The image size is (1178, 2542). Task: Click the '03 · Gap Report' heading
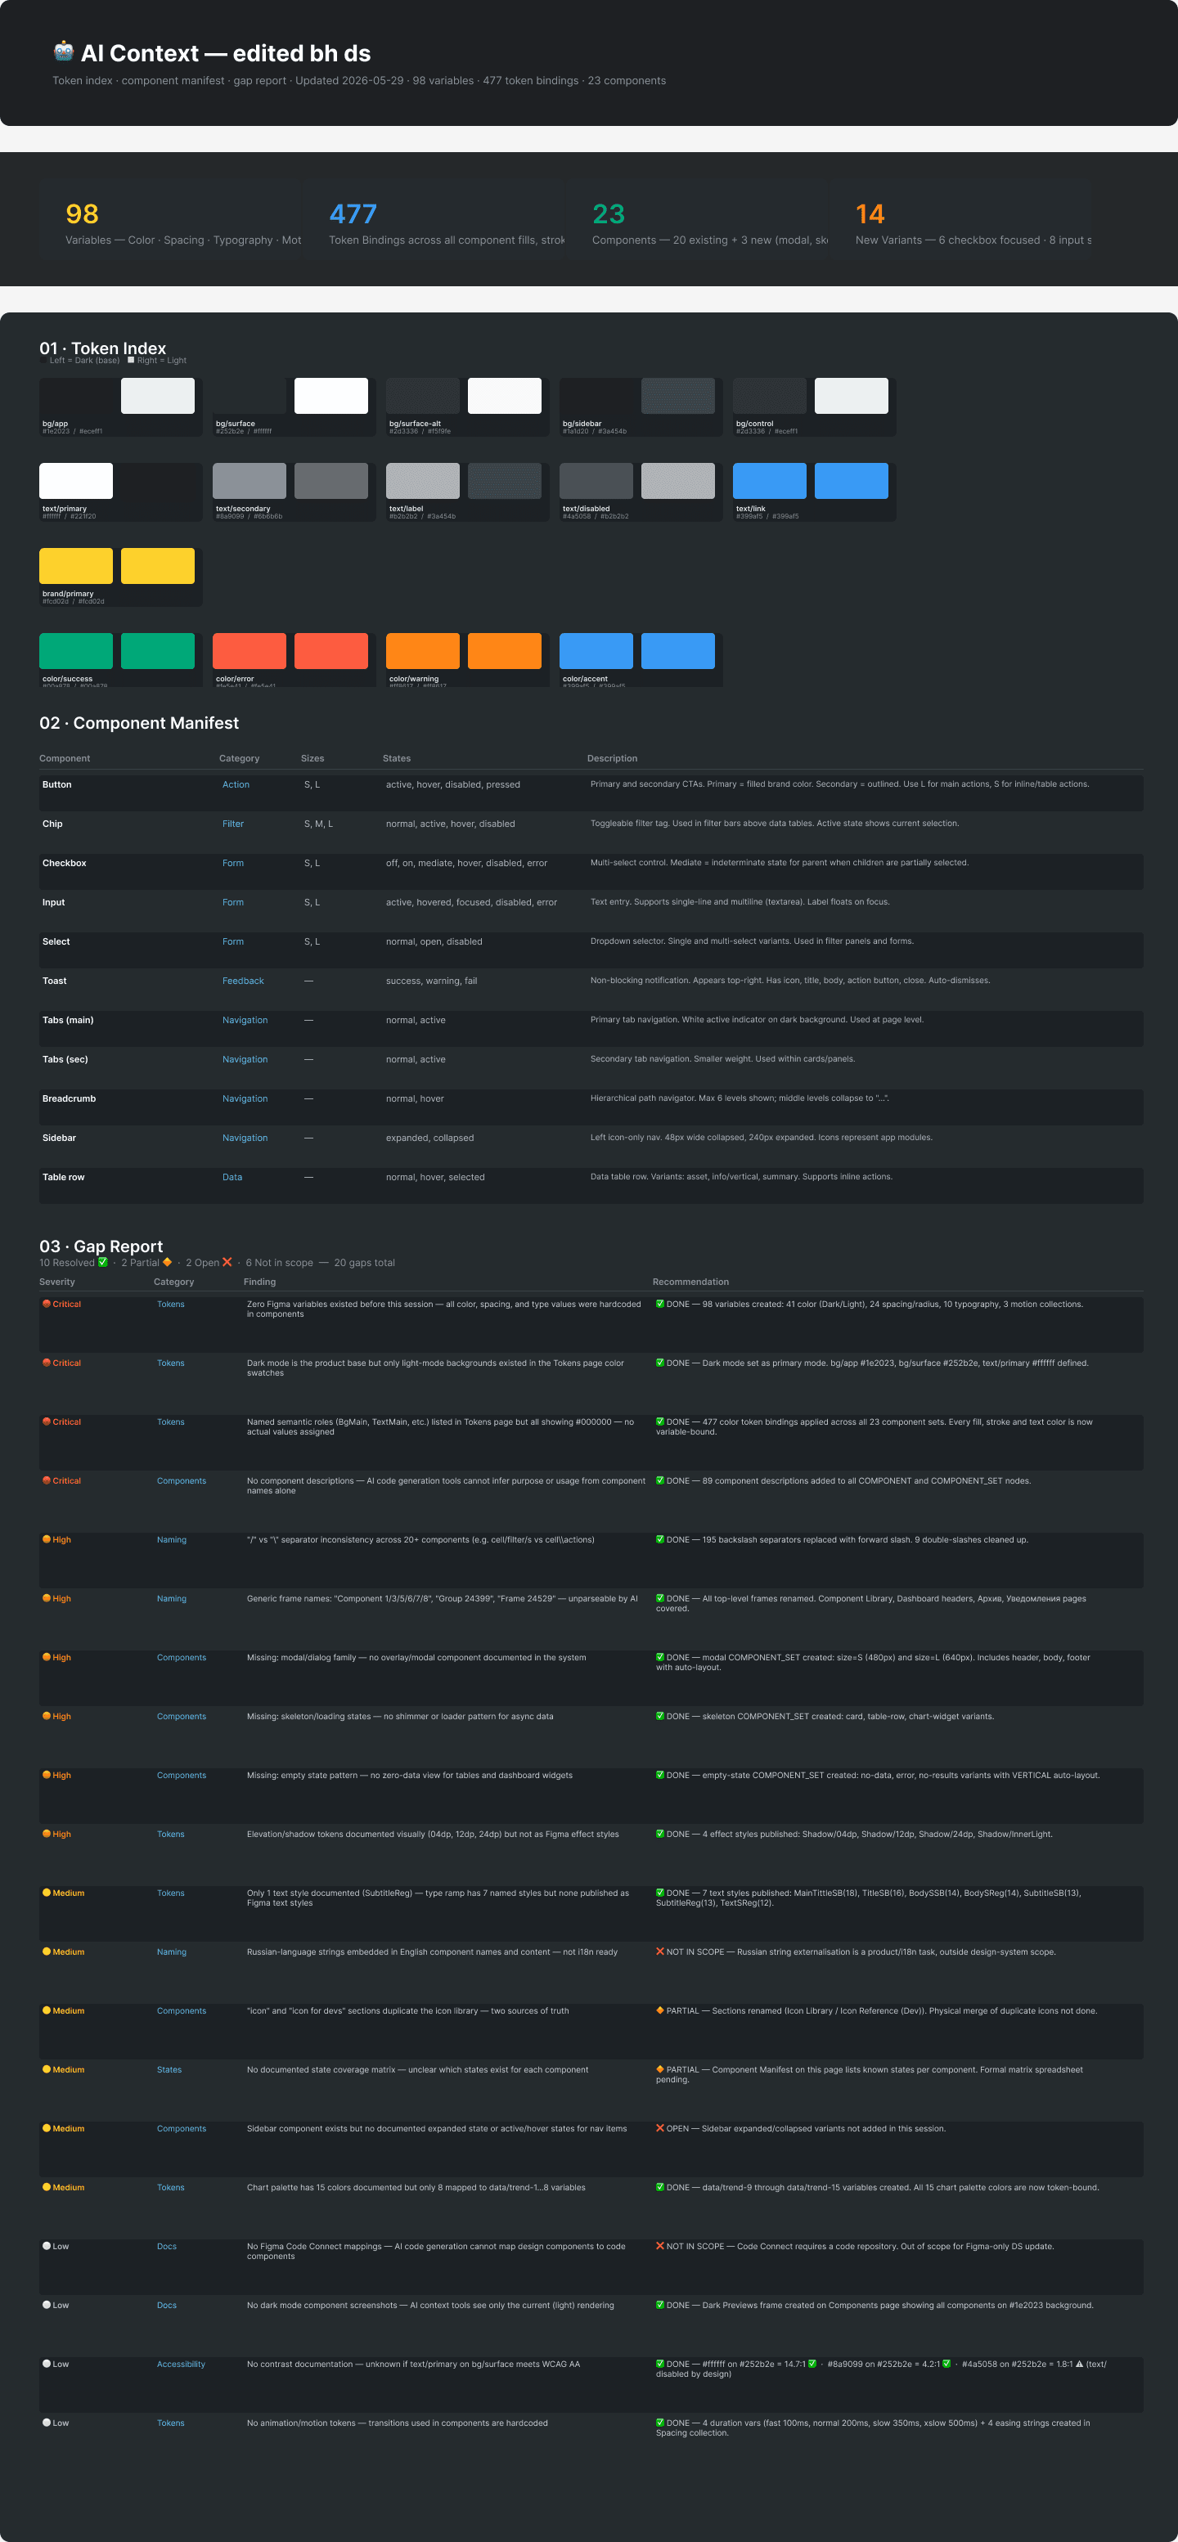101,1246
